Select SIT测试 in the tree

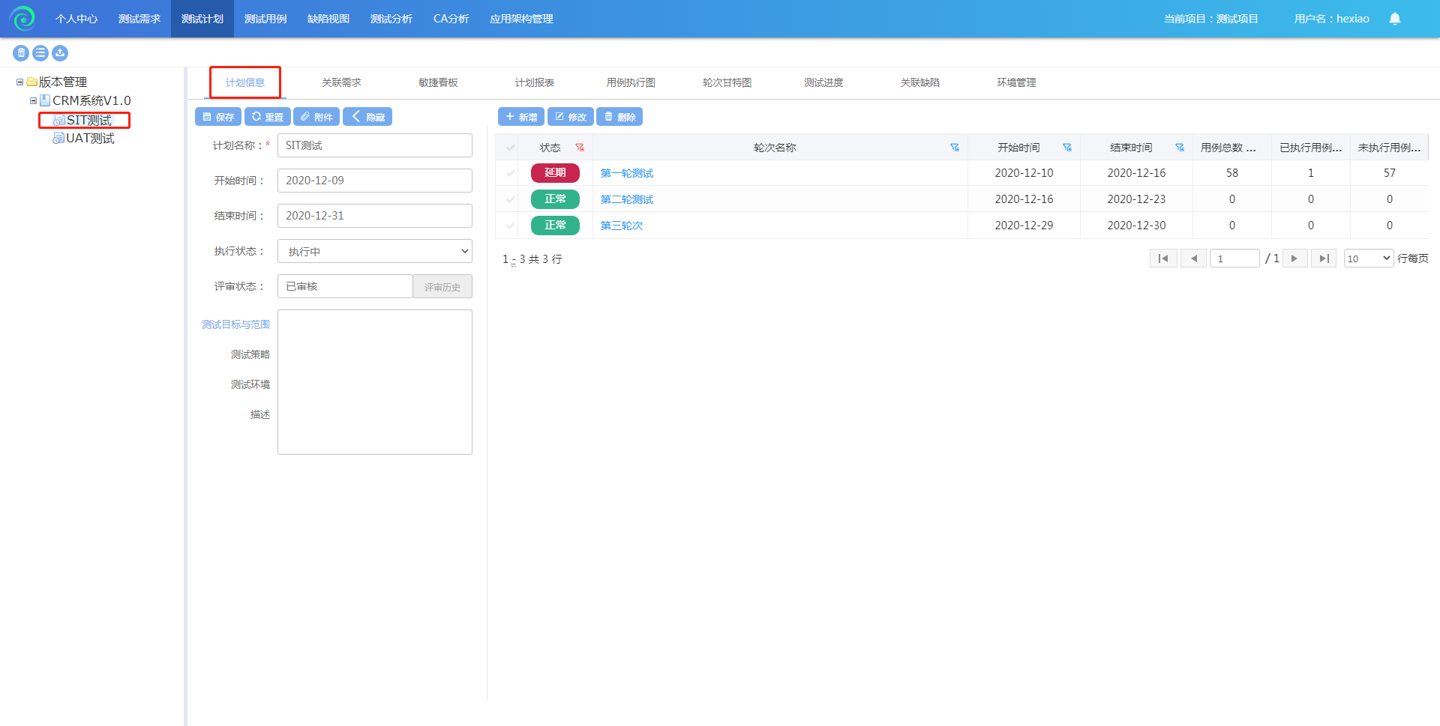(x=89, y=120)
